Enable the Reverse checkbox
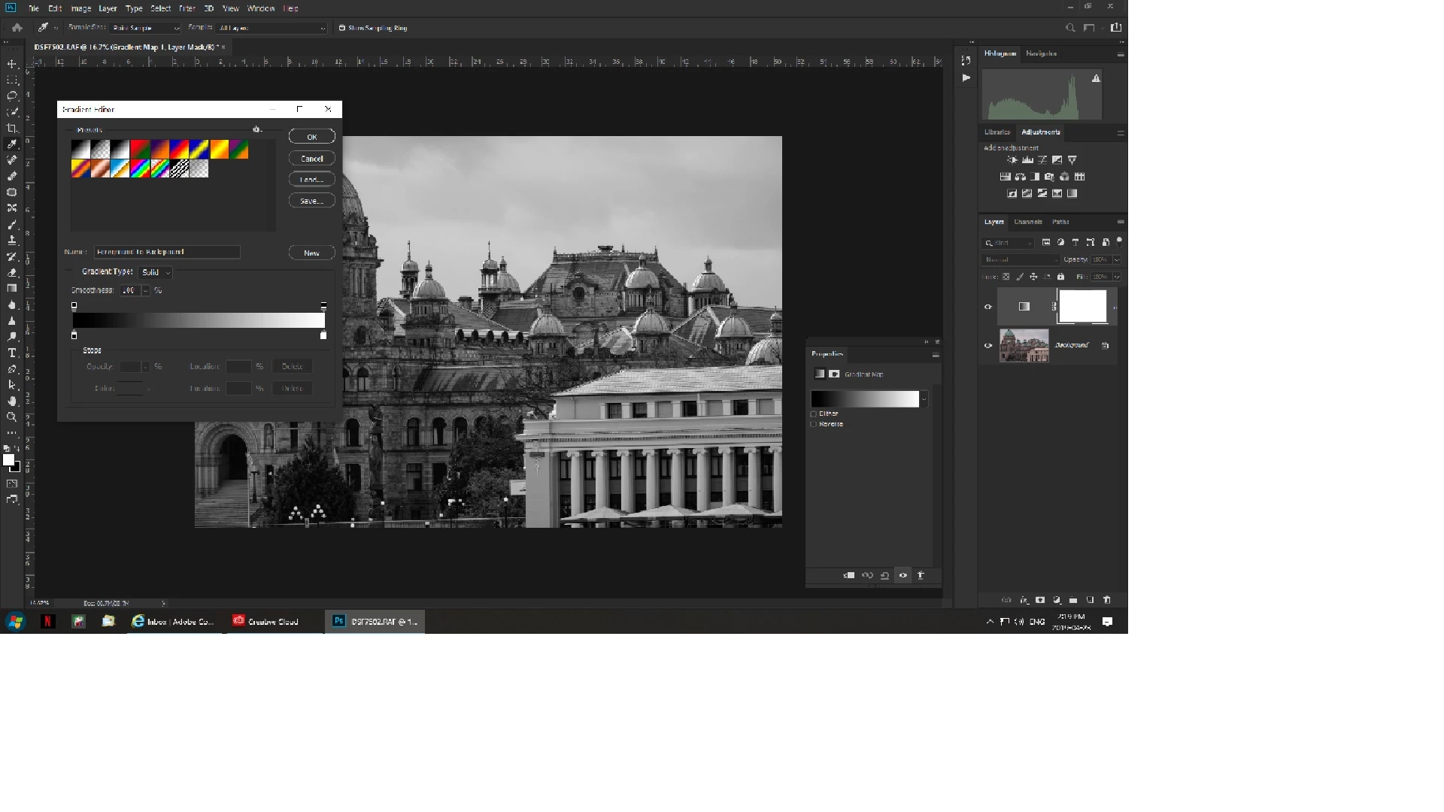1444x812 pixels. 814,425
